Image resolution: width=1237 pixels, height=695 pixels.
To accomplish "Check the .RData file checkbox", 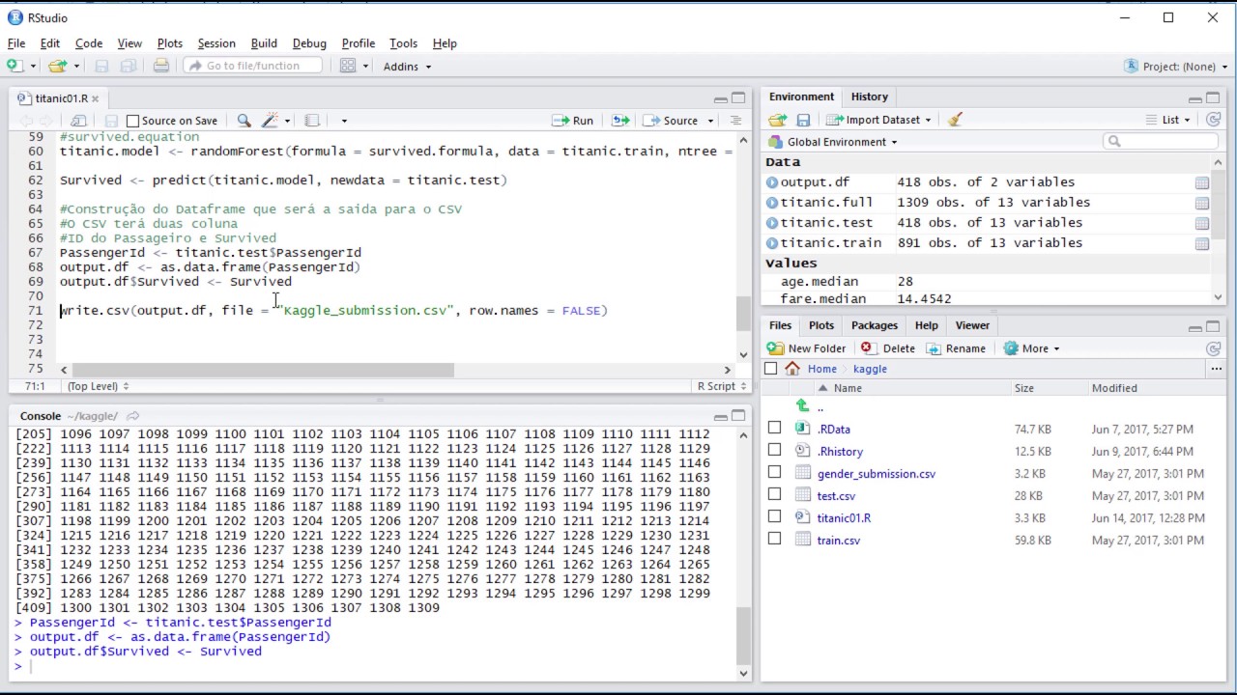I will [x=774, y=429].
